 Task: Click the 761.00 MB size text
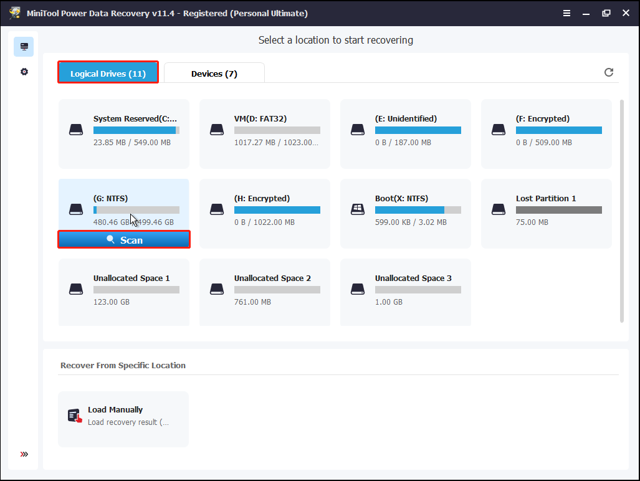(x=252, y=302)
